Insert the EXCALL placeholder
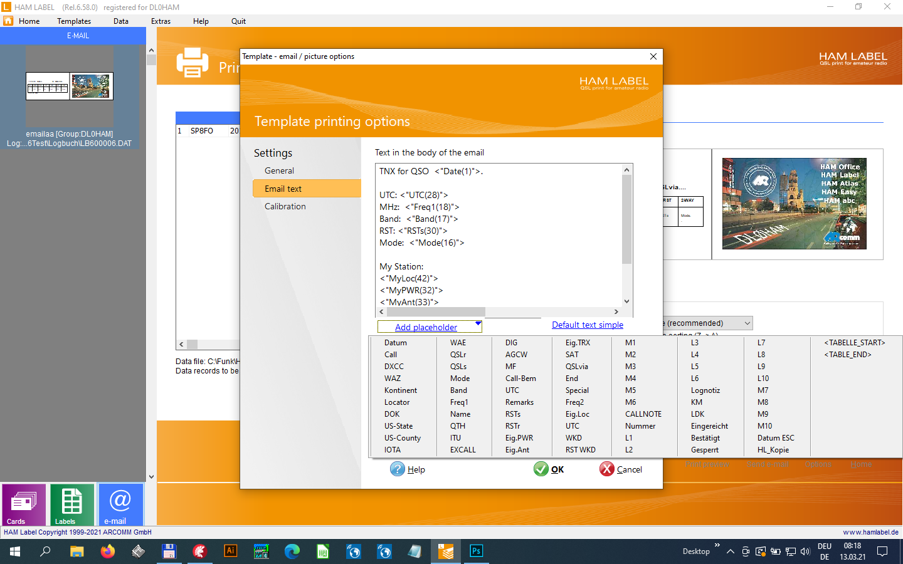Viewport: 903px width, 564px height. point(463,450)
